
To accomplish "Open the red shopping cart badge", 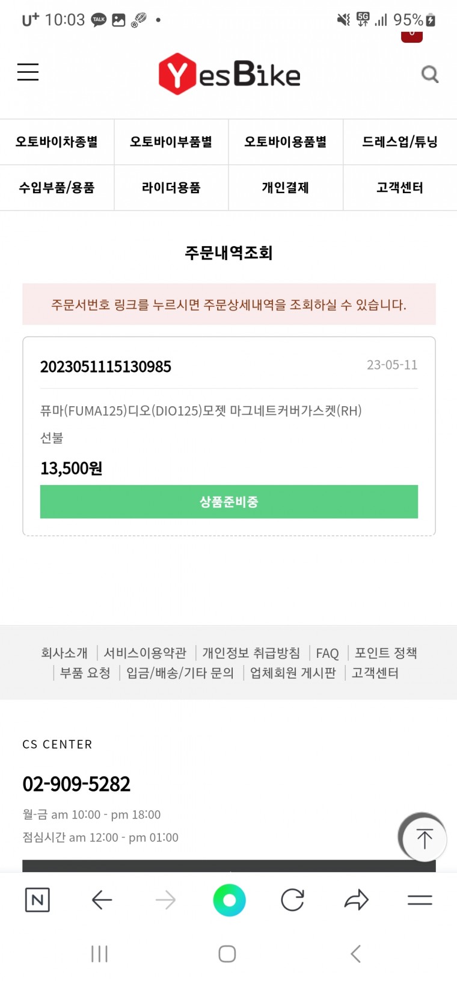I will point(412,35).
